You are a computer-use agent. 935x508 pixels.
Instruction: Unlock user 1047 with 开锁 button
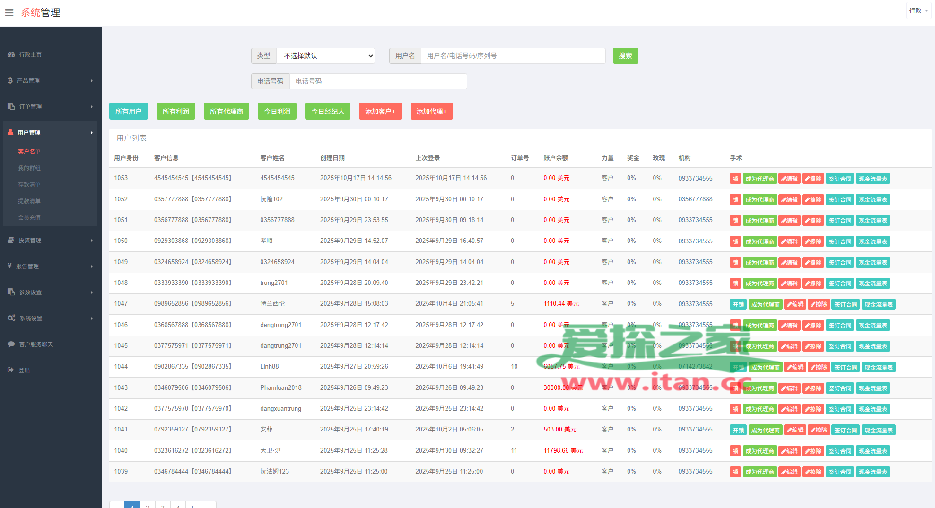coord(738,304)
